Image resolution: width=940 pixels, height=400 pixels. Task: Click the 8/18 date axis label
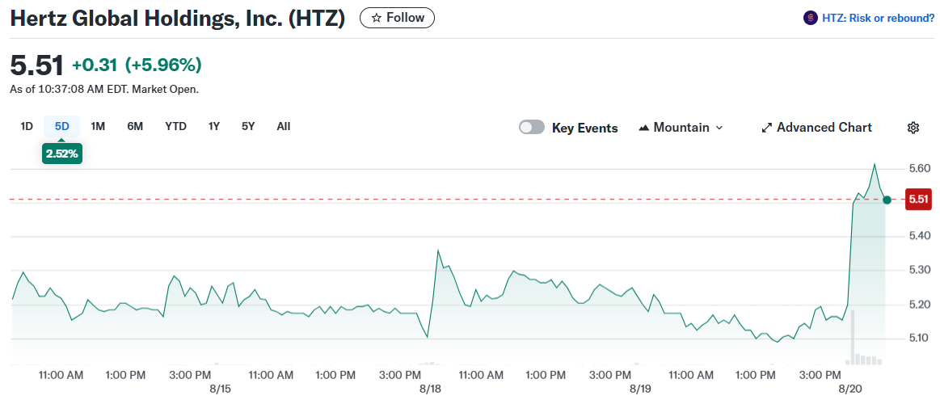click(430, 389)
